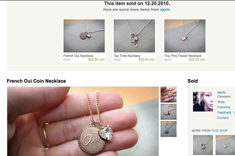Open the seller's Favorites link
Image resolution: width=235 pixels, height=156 pixels.
[224, 107]
